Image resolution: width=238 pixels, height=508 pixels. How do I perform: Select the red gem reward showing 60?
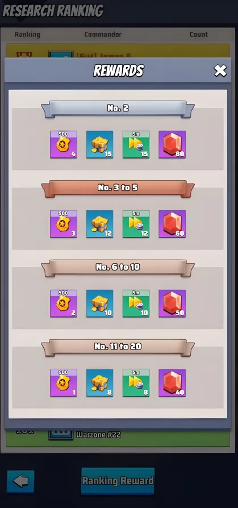[172, 224]
